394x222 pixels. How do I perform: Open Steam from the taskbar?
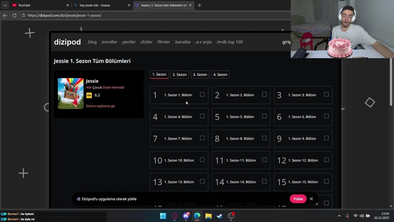tap(219, 216)
